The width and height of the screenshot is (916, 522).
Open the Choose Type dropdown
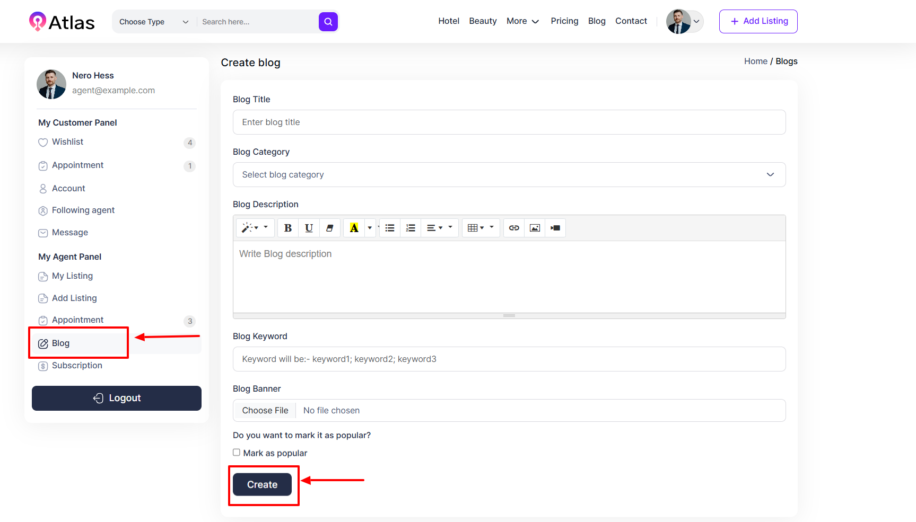tap(153, 22)
